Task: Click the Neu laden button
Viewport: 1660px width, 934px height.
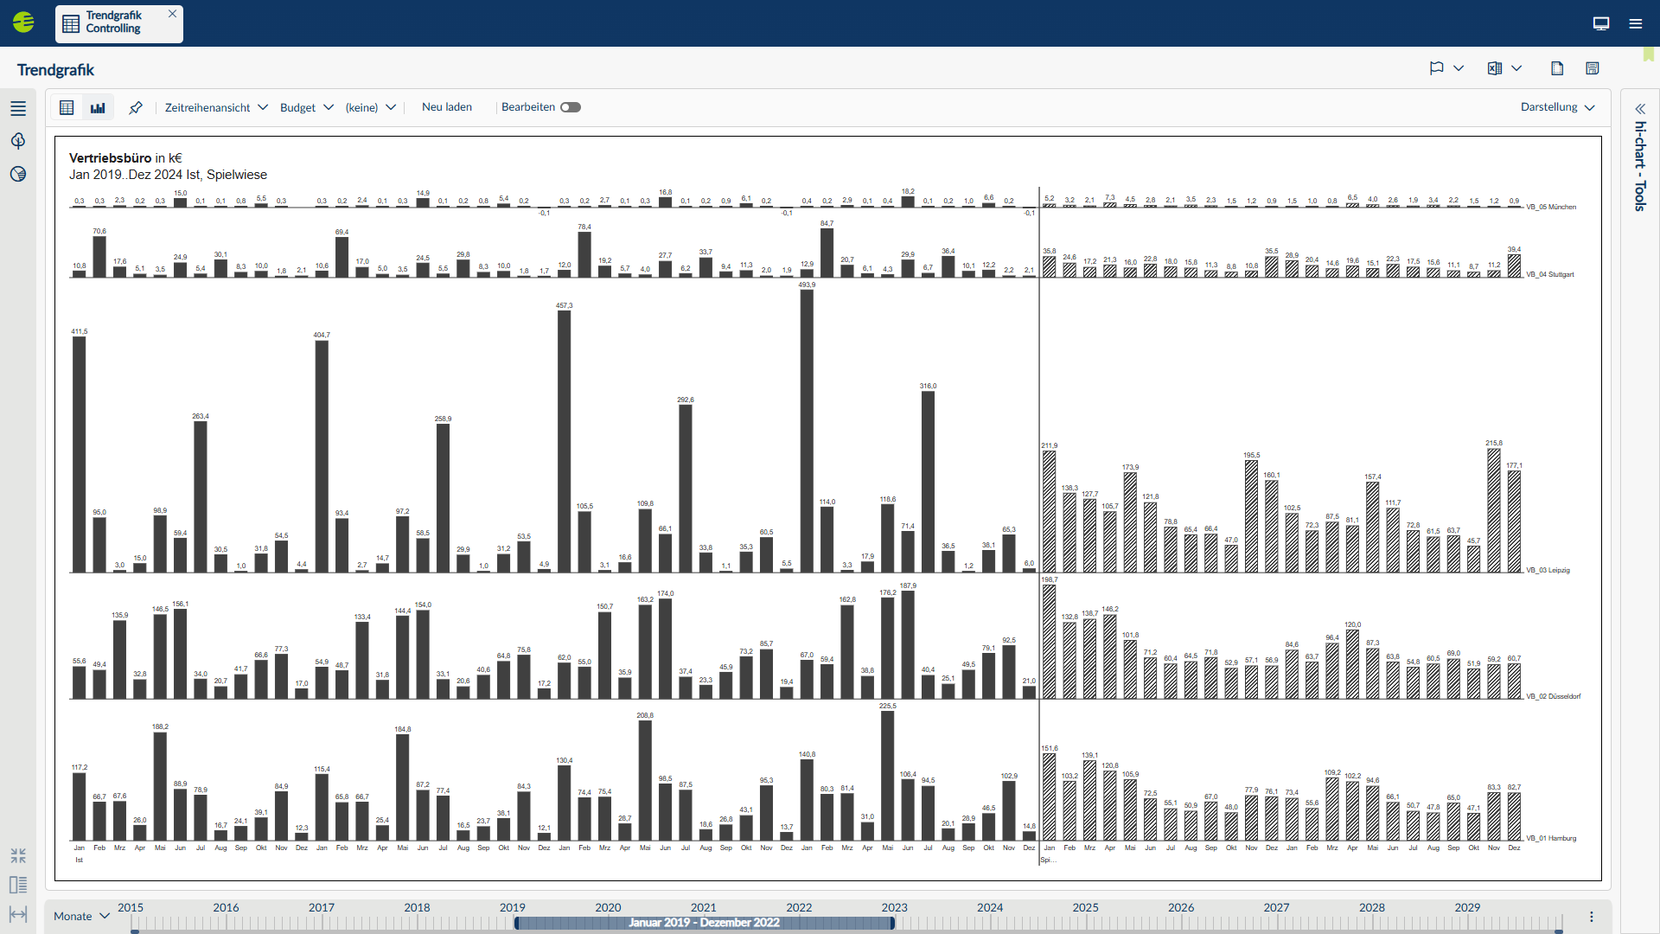Action: click(x=447, y=107)
